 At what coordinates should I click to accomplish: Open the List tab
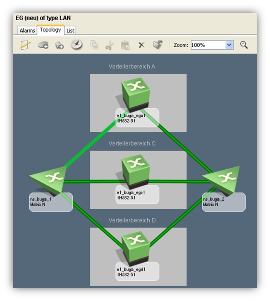tap(70, 31)
